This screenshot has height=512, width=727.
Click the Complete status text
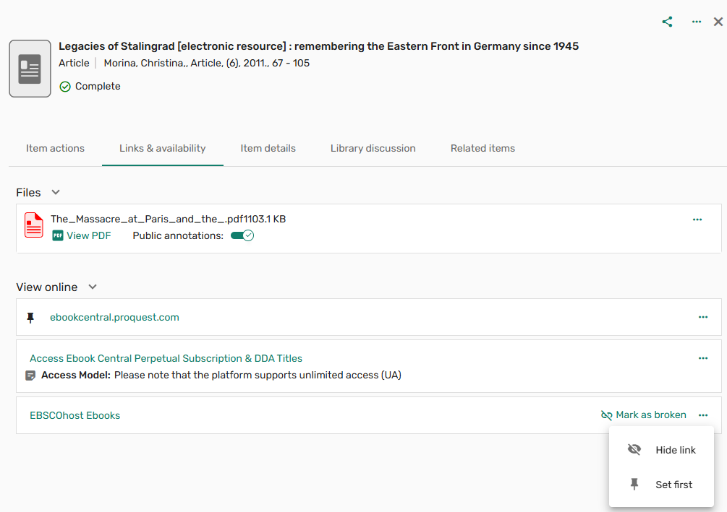click(x=98, y=87)
